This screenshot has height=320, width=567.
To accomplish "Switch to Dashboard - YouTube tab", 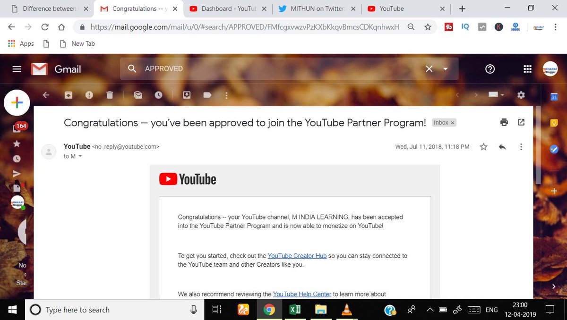I will pos(228,8).
